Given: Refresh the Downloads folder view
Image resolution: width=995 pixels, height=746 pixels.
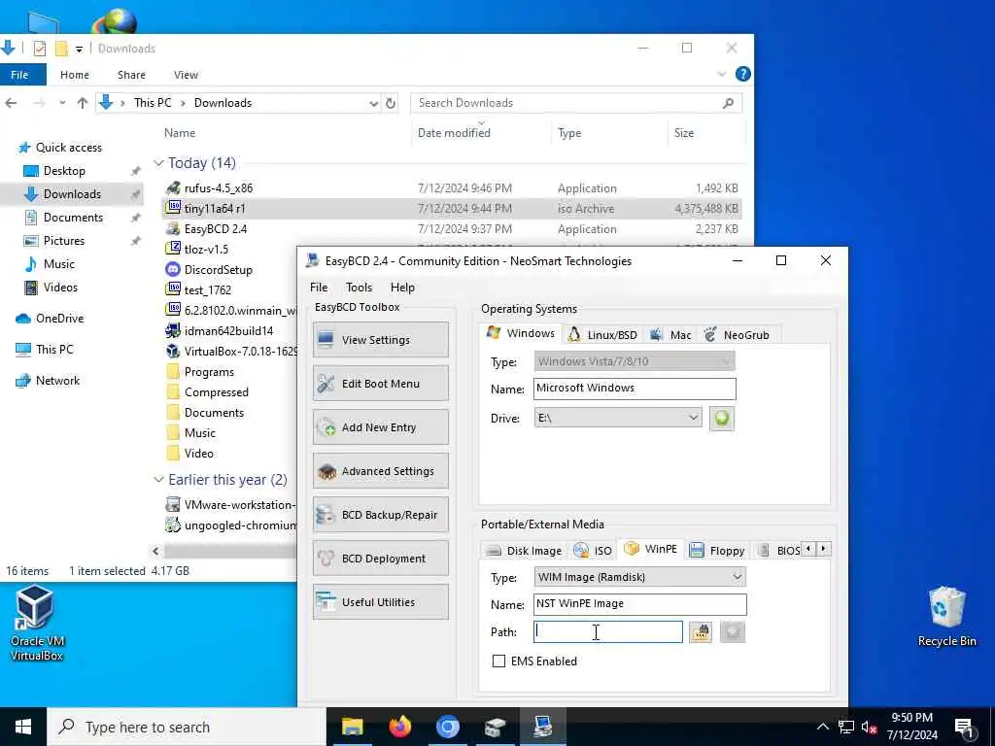Looking at the screenshot, I should click(x=391, y=103).
